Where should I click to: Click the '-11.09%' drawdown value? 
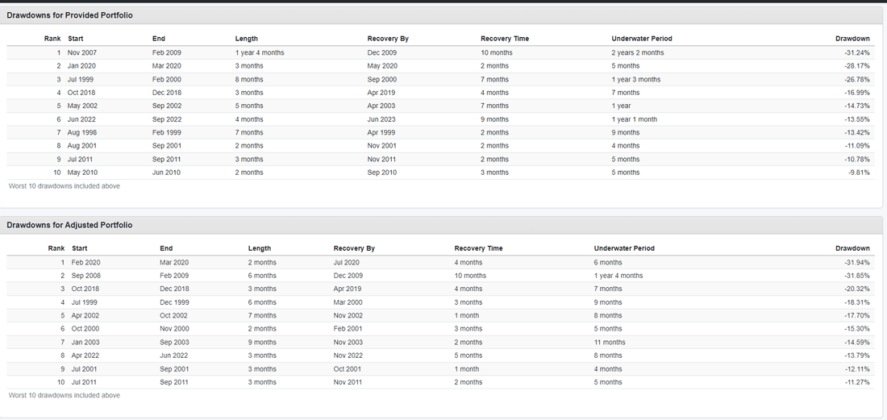coord(857,145)
